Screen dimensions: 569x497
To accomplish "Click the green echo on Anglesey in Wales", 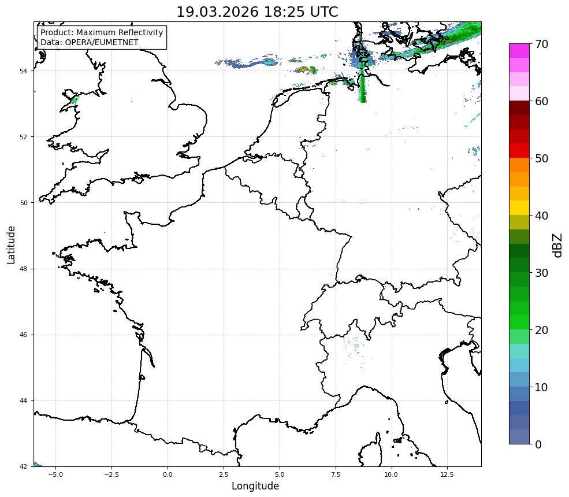I will pos(74,99).
